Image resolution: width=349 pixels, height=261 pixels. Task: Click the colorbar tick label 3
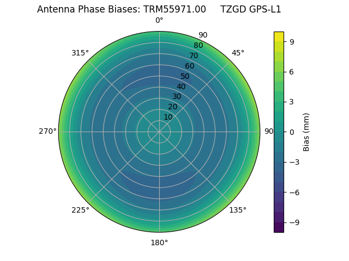coord(292,102)
